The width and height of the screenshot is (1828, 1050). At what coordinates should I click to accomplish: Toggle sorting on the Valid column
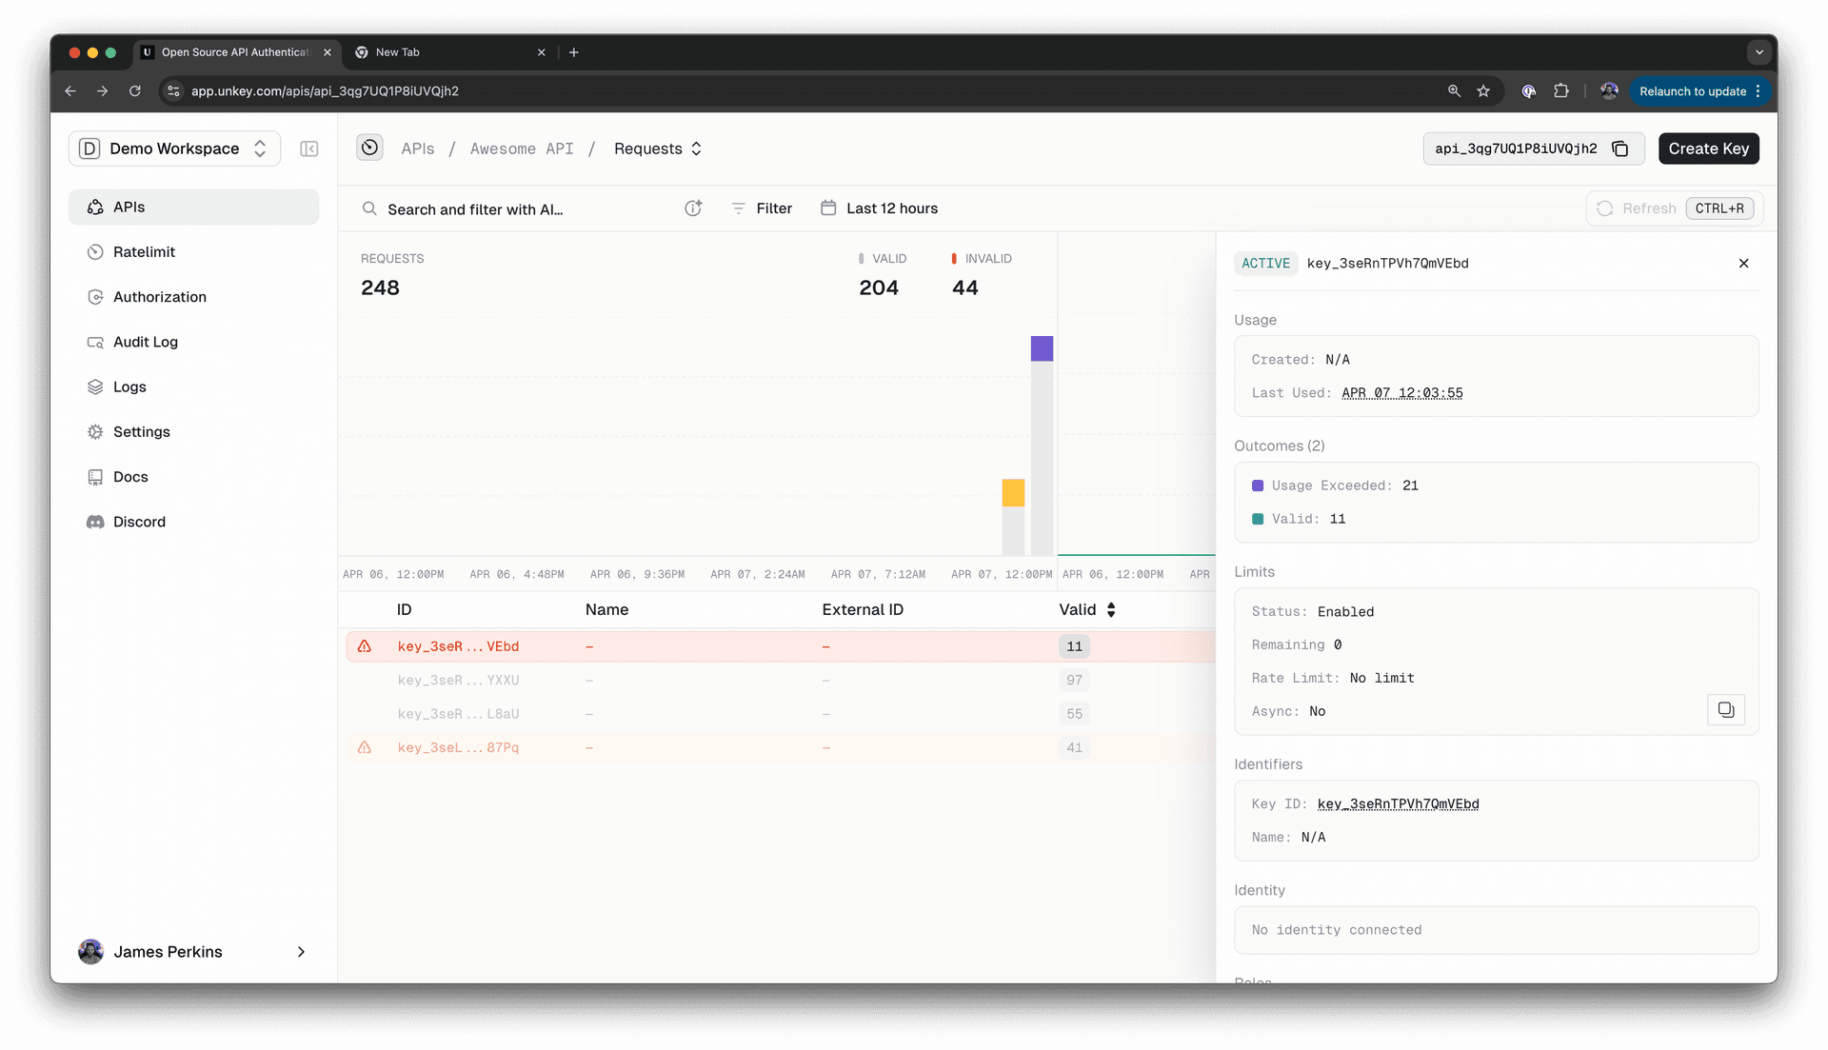click(x=1111, y=609)
